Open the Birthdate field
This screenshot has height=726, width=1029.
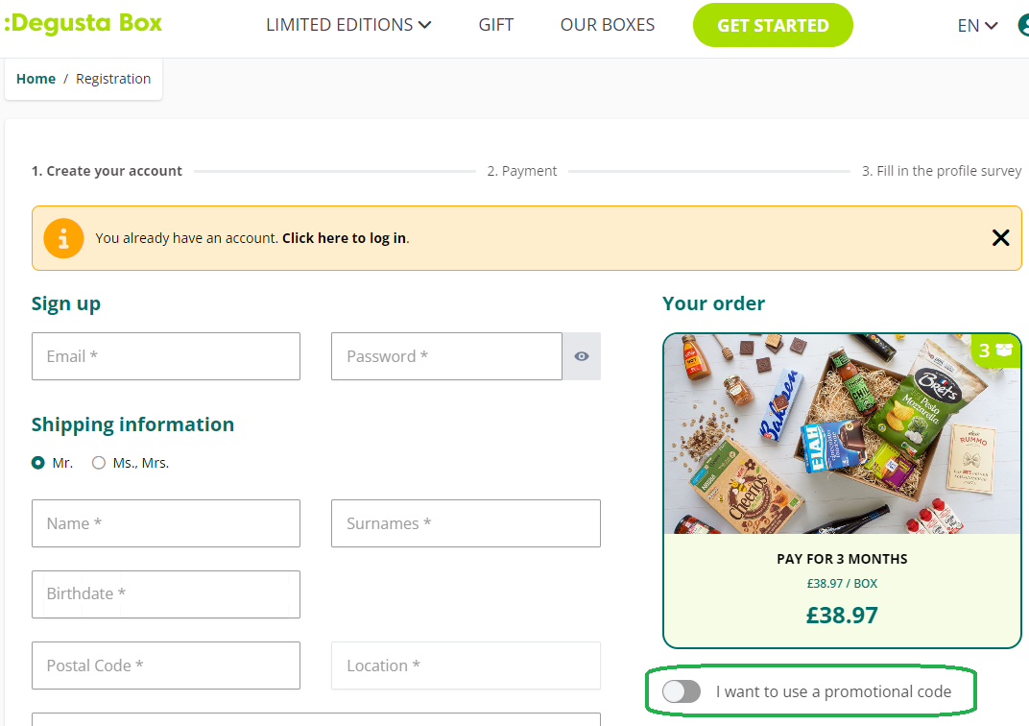tap(165, 594)
